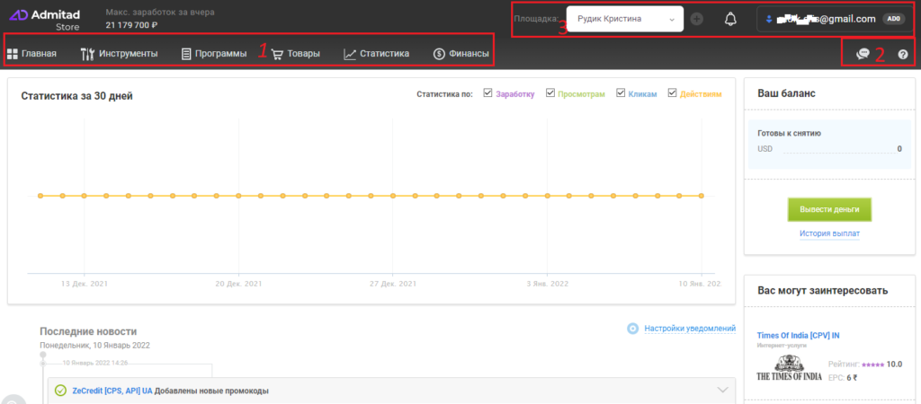Uncheck the Заработку statistics checkbox

pos(487,93)
